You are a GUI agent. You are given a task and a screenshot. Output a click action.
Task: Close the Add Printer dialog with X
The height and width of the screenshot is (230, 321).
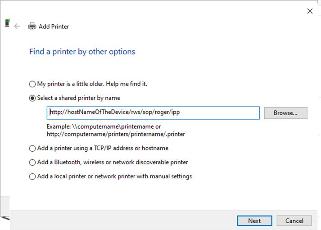point(310,11)
